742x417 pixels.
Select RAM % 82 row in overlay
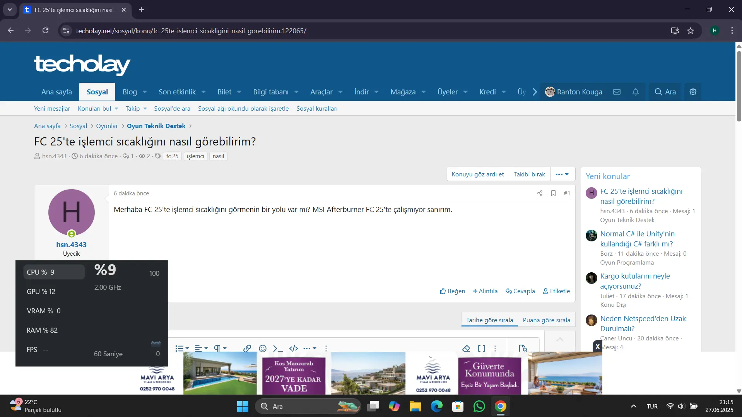click(x=54, y=330)
